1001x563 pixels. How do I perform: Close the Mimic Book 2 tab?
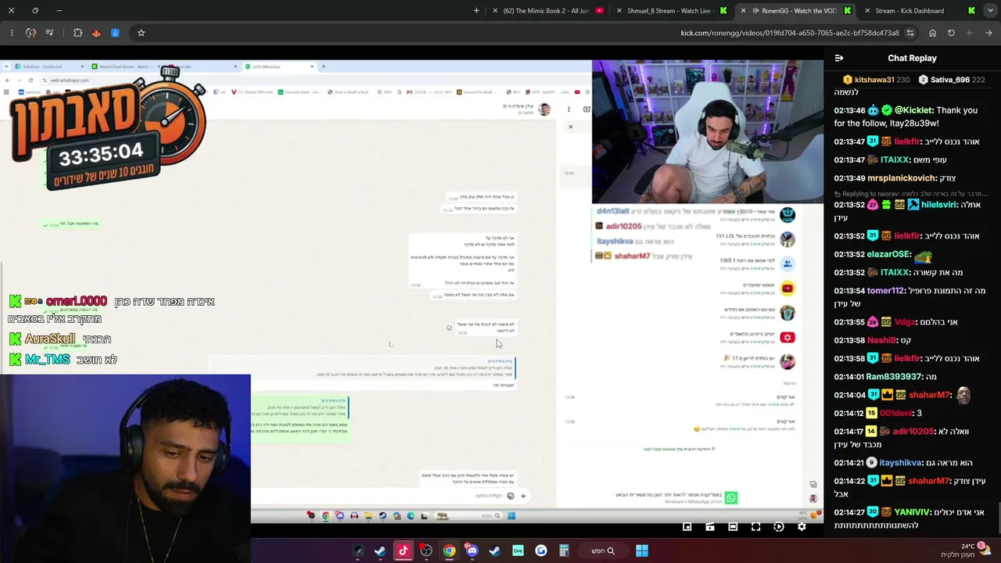point(495,11)
